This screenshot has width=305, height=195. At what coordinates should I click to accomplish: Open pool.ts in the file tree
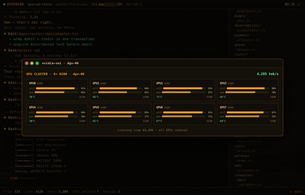coord(243,21)
